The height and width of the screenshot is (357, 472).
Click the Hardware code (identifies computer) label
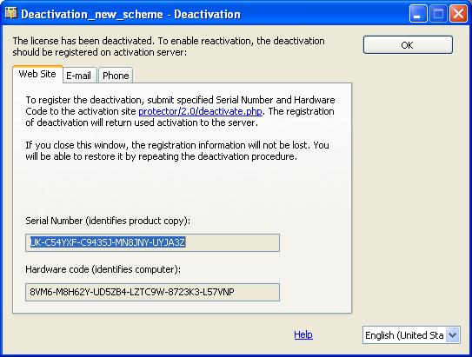pyautogui.click(x=103, y=269)
